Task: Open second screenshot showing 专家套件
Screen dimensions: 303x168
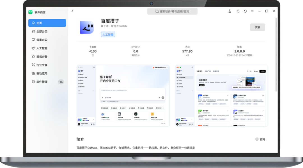Action: (x=221, y=96)
